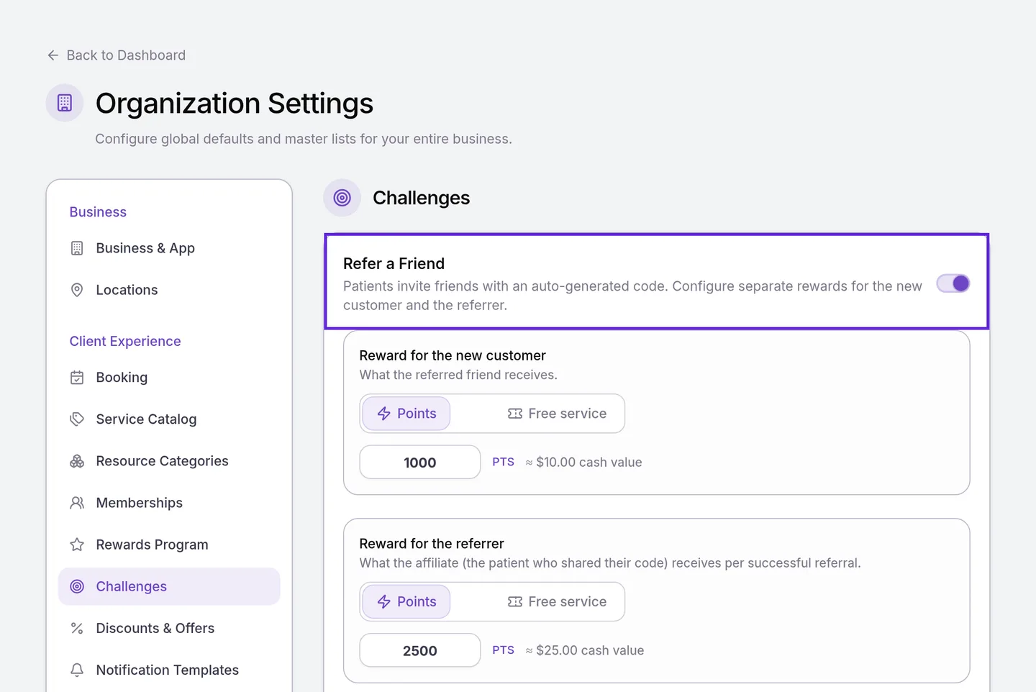Open the Notification Templates section
This screenshot has width=1036, height=692.
(169, 670)
